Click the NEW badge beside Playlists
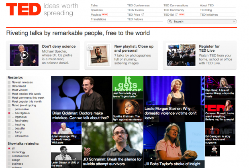The height and width of the screenshot is (168, 249). click(105, 14)
